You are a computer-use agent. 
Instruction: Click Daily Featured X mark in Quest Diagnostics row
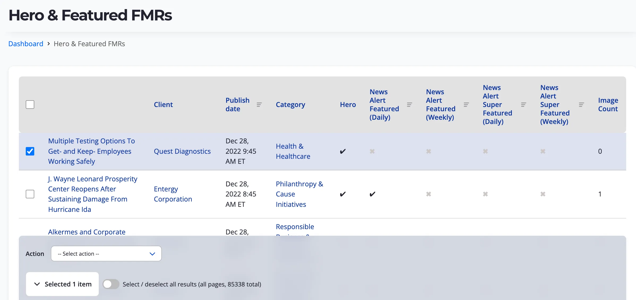[372, 151]
